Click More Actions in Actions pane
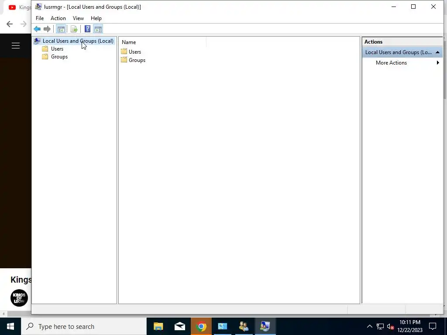This screenshot has width=447, height=335. tap(391, 63)
